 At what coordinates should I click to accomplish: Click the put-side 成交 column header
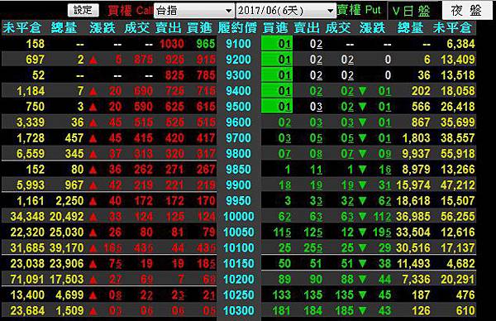pyautogui.click(x=338, y=28)
